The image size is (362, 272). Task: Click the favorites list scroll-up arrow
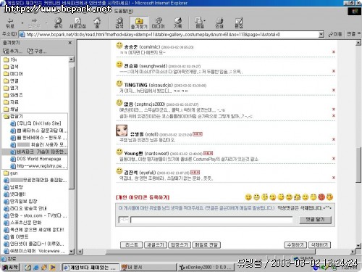[72, 59]
